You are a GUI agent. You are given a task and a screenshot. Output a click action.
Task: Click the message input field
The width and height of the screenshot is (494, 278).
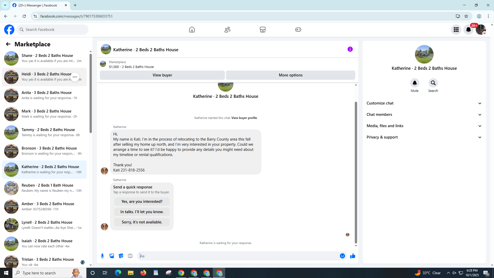238,256
